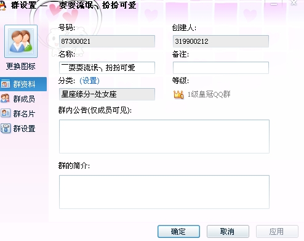Screen dimensions: 304x241
Task: Click the 群的简介 description text area
Action: tap(164, 192)
